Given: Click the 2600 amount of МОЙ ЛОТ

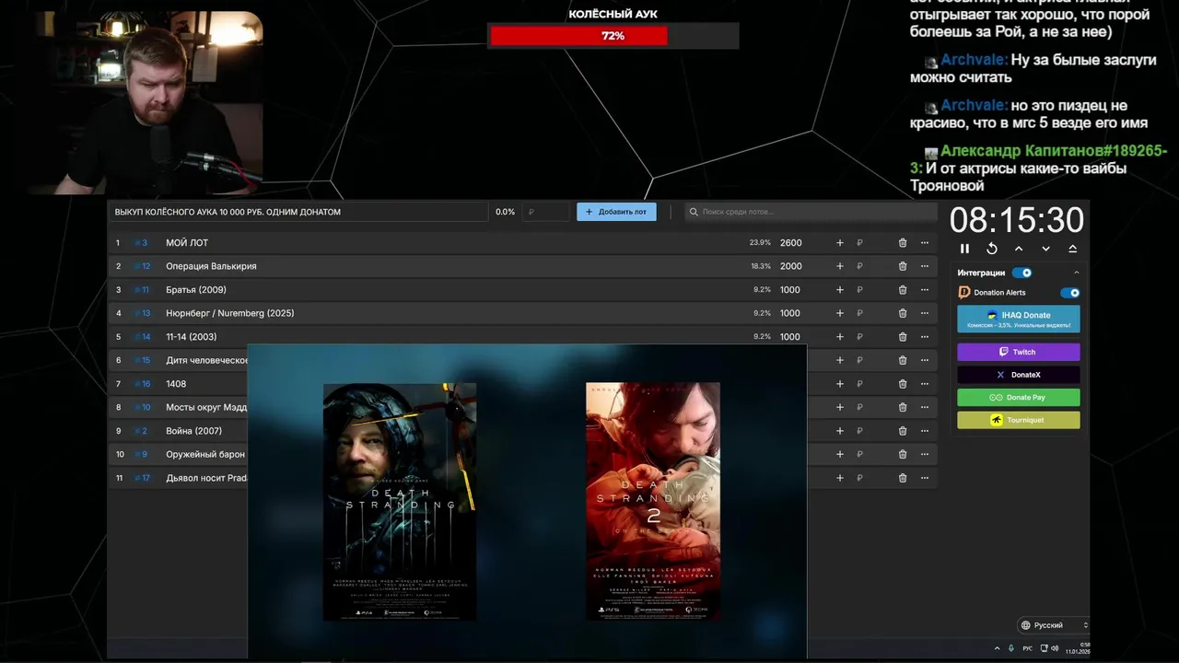Looking at the screenshot, I should [x=790, y=243].
